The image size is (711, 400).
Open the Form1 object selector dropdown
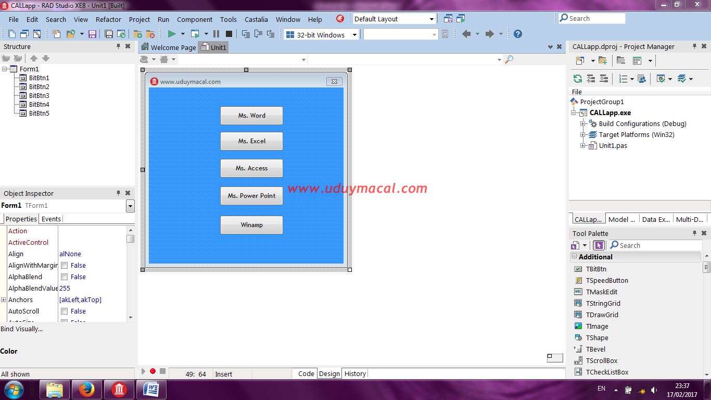(x=130, y=206)
